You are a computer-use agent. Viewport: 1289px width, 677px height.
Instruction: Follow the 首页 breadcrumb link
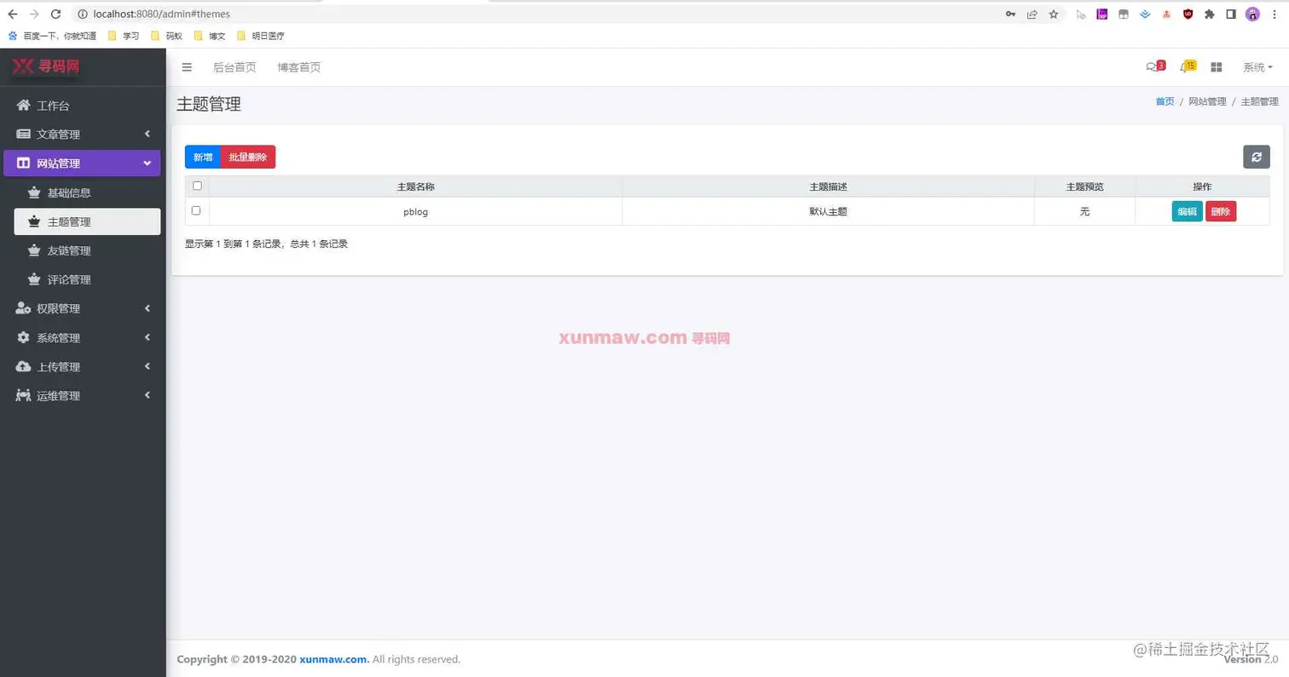1165,101
